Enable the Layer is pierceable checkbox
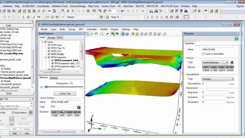 [x=203, y=54]
